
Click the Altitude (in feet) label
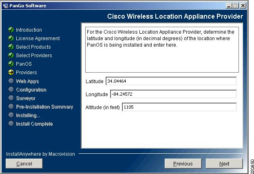click(x=103, y=107)
